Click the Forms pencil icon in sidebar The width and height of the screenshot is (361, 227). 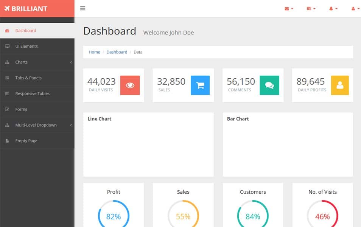pos(8,109)
